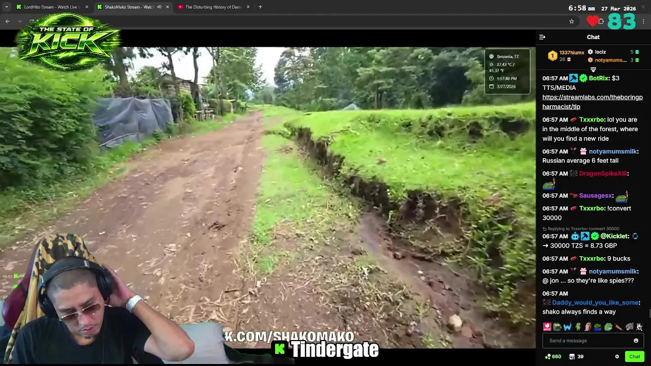Viewport: 651px width, 366px height.
Task: Click the Tanzania location weather overlay
Action: click(x=507, y=71)
